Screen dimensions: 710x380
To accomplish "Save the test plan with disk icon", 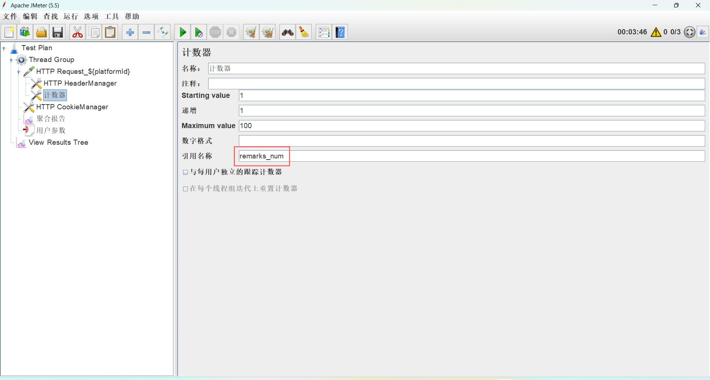I will pos(58,32).
